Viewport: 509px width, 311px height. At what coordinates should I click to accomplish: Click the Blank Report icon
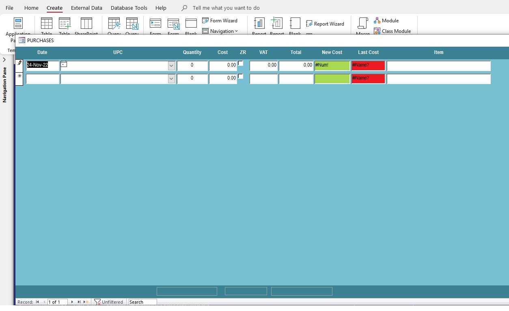(x=295, y=23)
